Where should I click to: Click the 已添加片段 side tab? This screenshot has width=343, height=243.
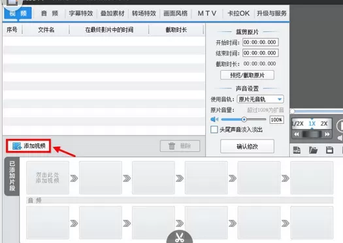[12, 176]
